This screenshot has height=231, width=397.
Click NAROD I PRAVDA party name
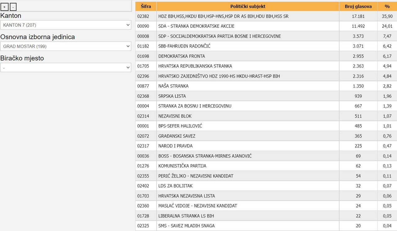[x=175, y=146]
